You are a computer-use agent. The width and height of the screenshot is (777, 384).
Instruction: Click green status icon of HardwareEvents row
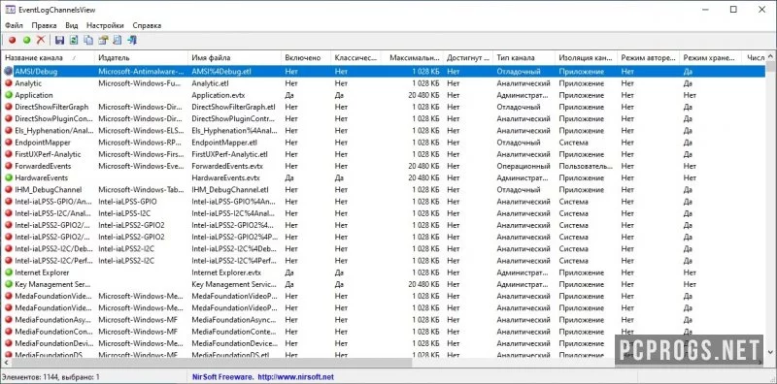pos(8,177)
